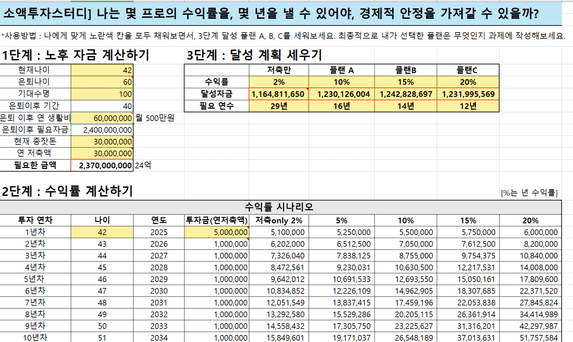573x342 pixels.
Task: Select the 플랜 A 10% return rate cell
Action: (x=342, y=82)
